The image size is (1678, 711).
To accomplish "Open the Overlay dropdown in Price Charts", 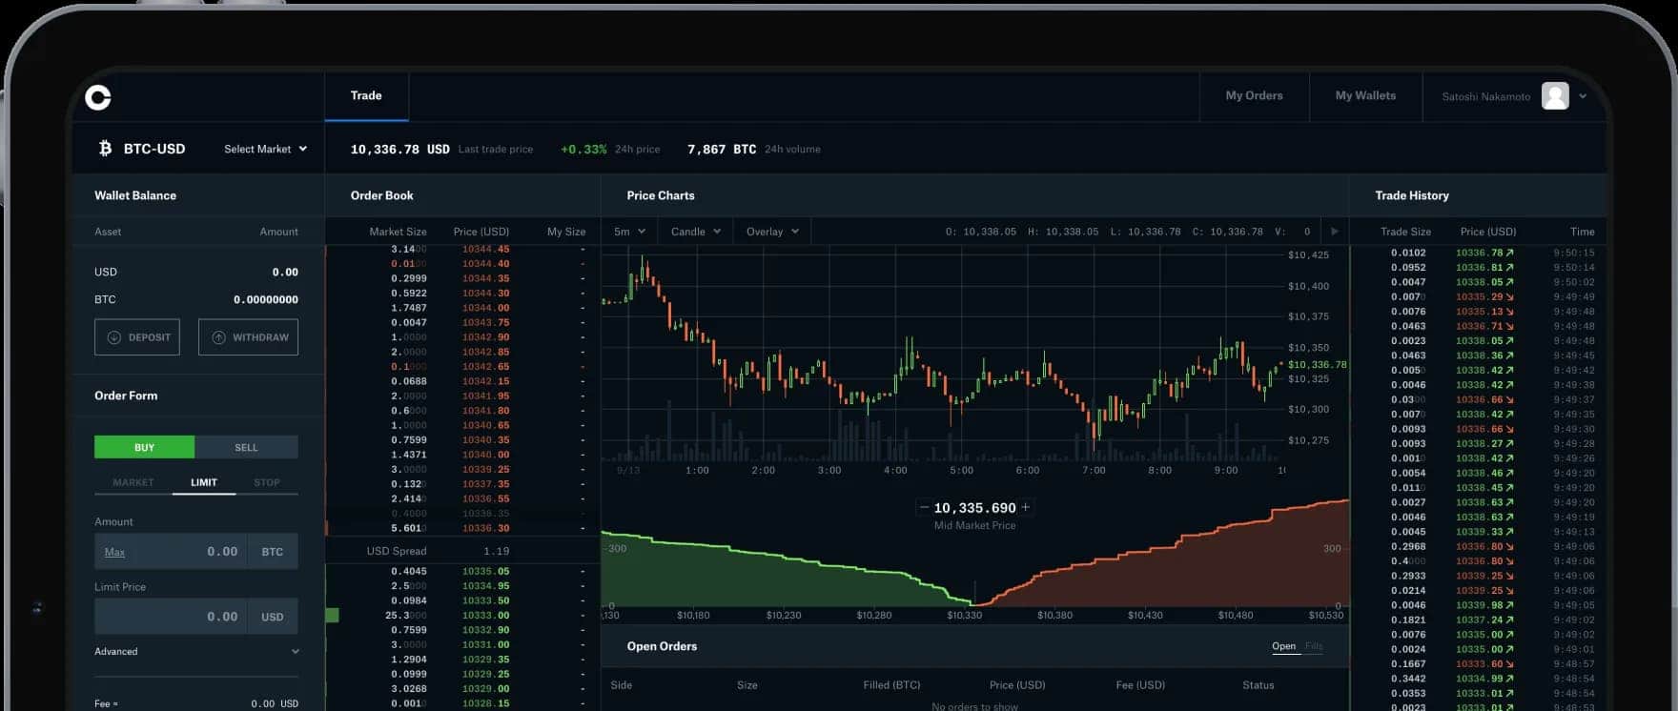I will 772,232.
